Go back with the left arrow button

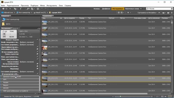coord(3,9)
